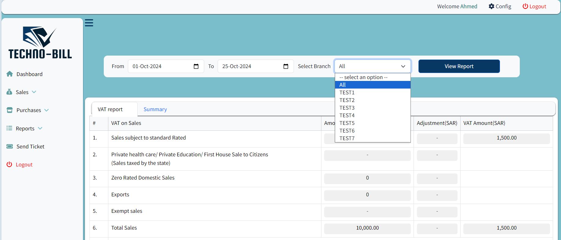The height and width of the screenshot is (240, 561).
Task: Select branch TEST4
Action: 373,115
